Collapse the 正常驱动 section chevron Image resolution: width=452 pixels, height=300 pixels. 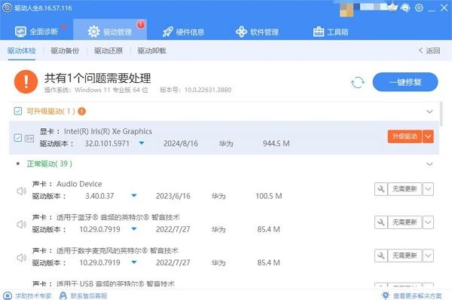click(x=429, y=164)
